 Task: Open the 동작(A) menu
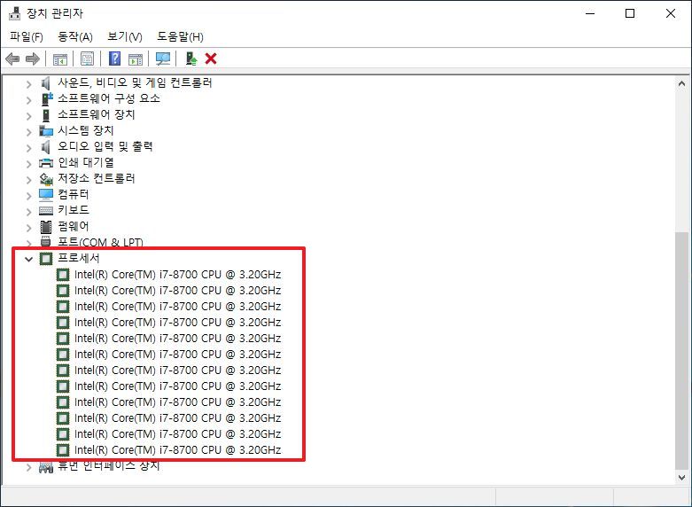coord(75,36)
